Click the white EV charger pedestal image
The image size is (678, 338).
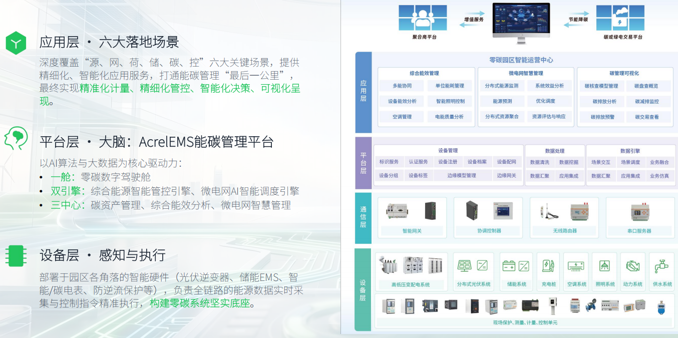point(552,305)
